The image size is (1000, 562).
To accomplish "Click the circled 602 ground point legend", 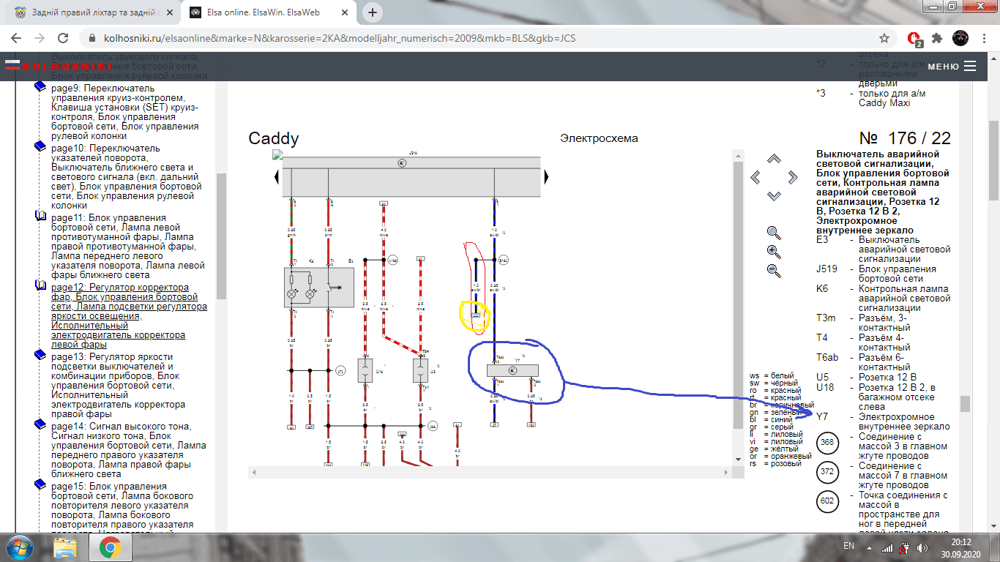I will pyautogui.click(x=827, y=501).
